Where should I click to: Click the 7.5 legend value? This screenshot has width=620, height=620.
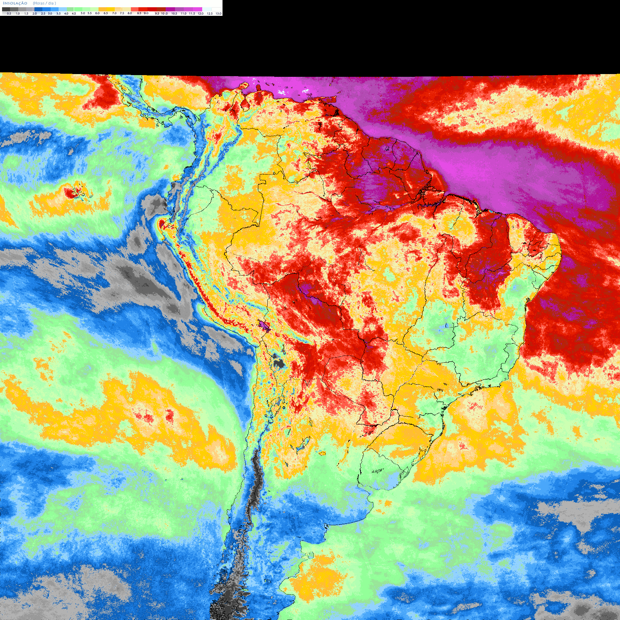[122, 13]
